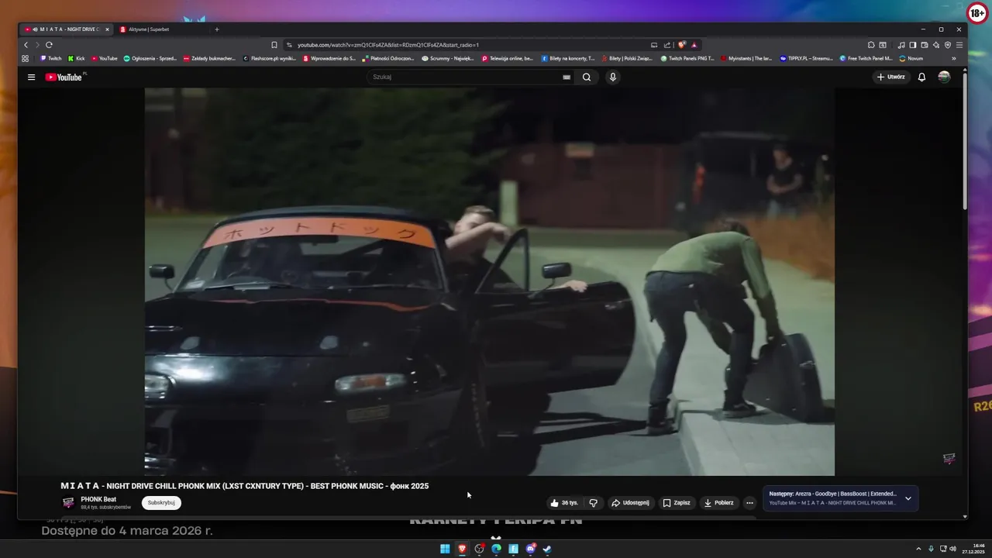Open Steam in taskbar
992x558 pixels.
tap(547, 549)
